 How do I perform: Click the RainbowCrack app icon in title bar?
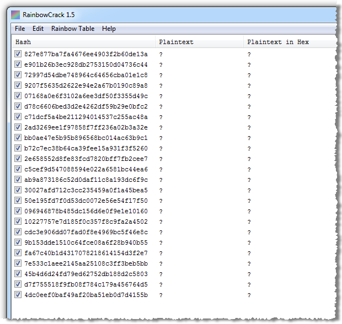point(15,15)
